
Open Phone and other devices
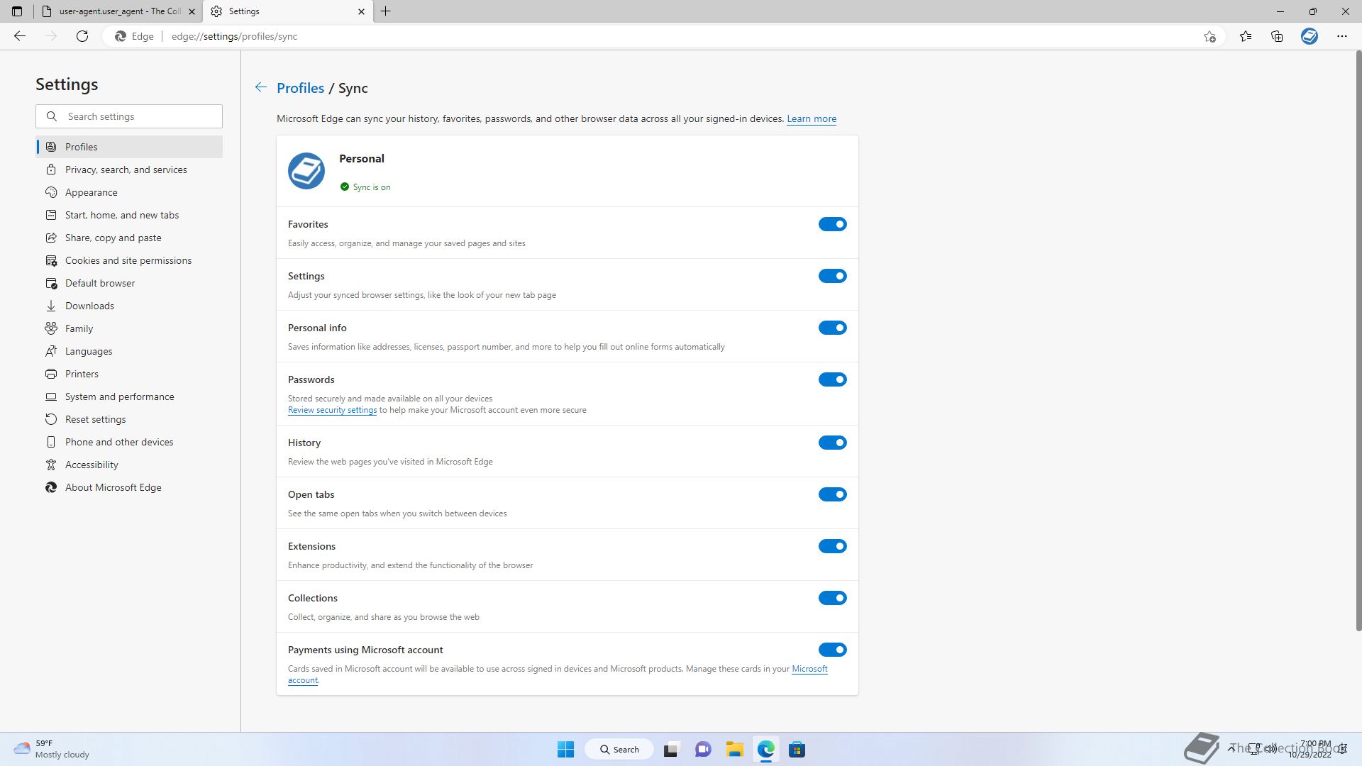point(129,442)
